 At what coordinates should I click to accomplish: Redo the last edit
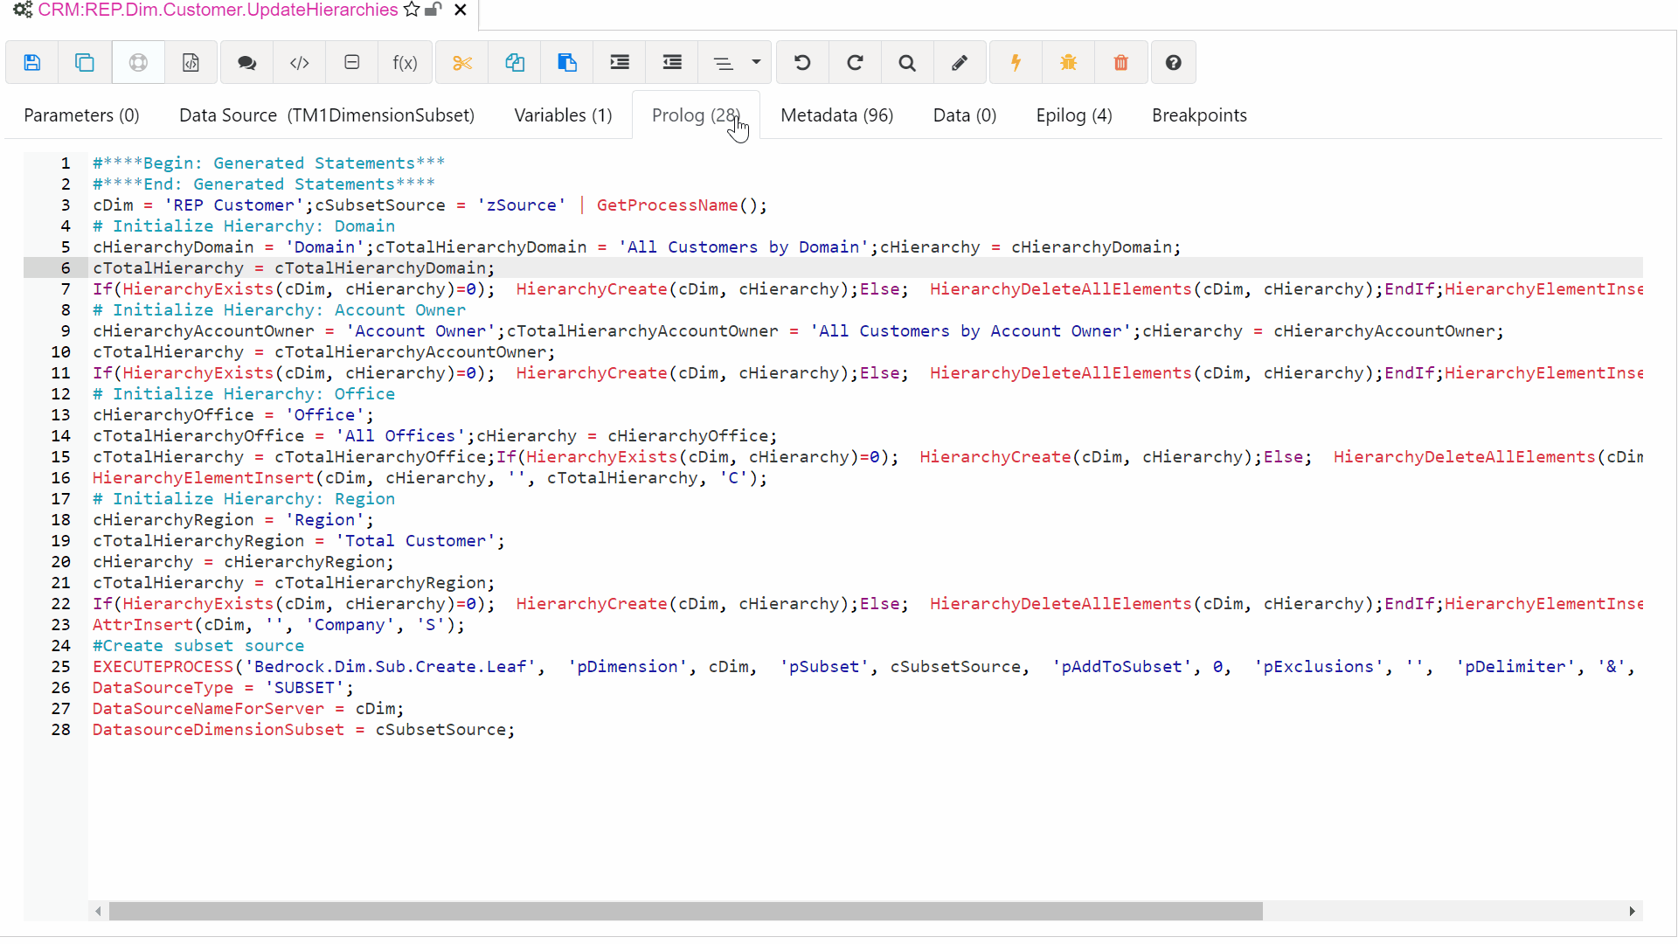pyautogui.click(x=855, y=62)
